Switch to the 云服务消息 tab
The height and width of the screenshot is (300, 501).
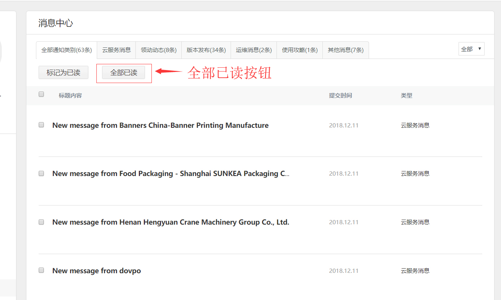(x=116, y=50)
